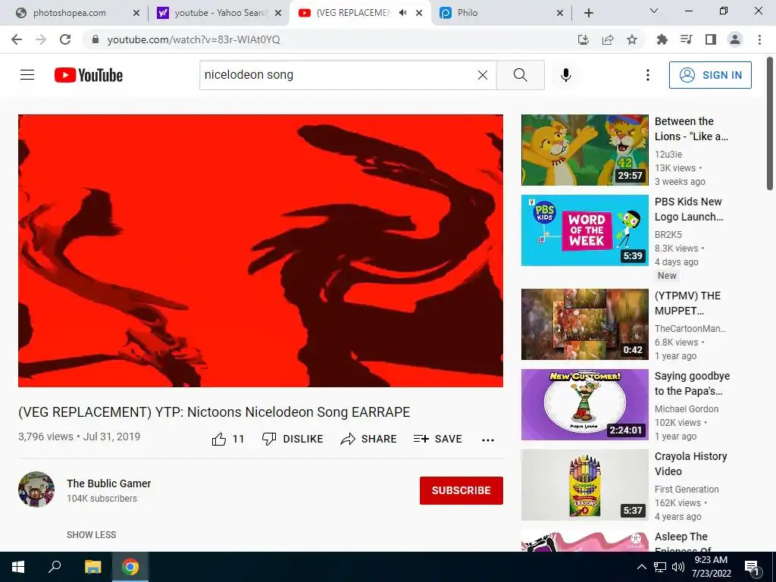
Task: View site information lock icon
Action: point(95,39)
